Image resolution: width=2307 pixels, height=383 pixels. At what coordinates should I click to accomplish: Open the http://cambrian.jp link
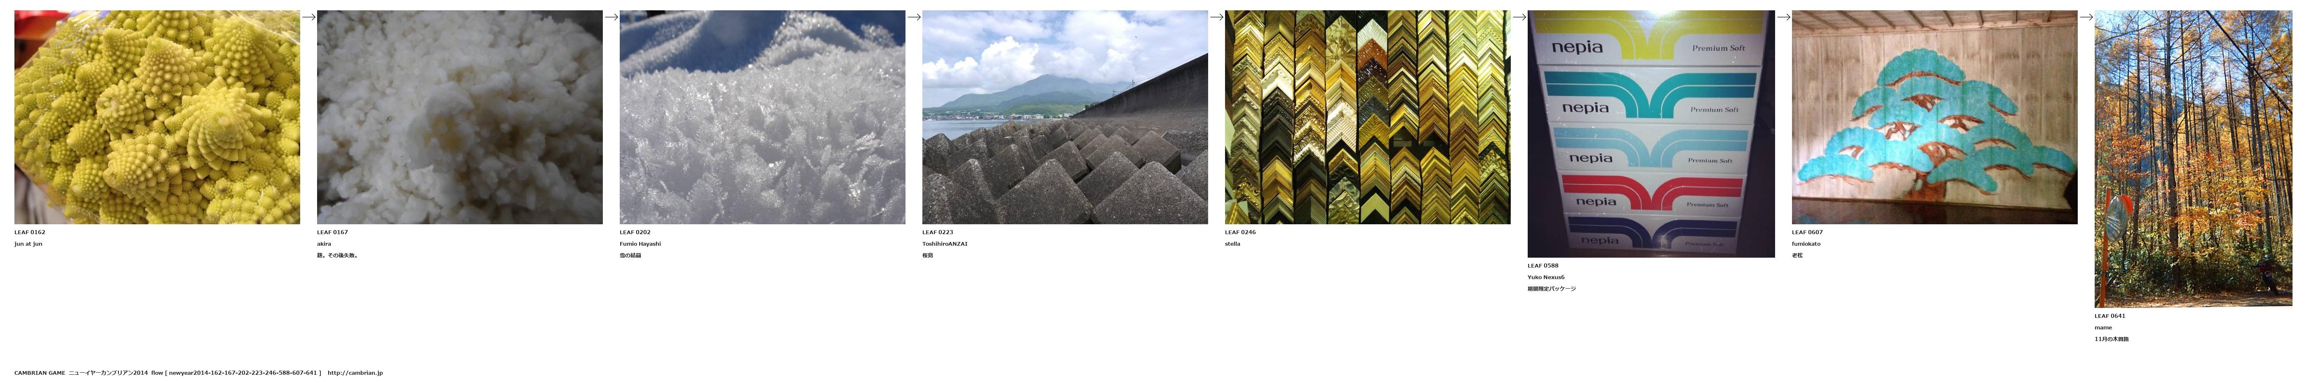point(355,373)
